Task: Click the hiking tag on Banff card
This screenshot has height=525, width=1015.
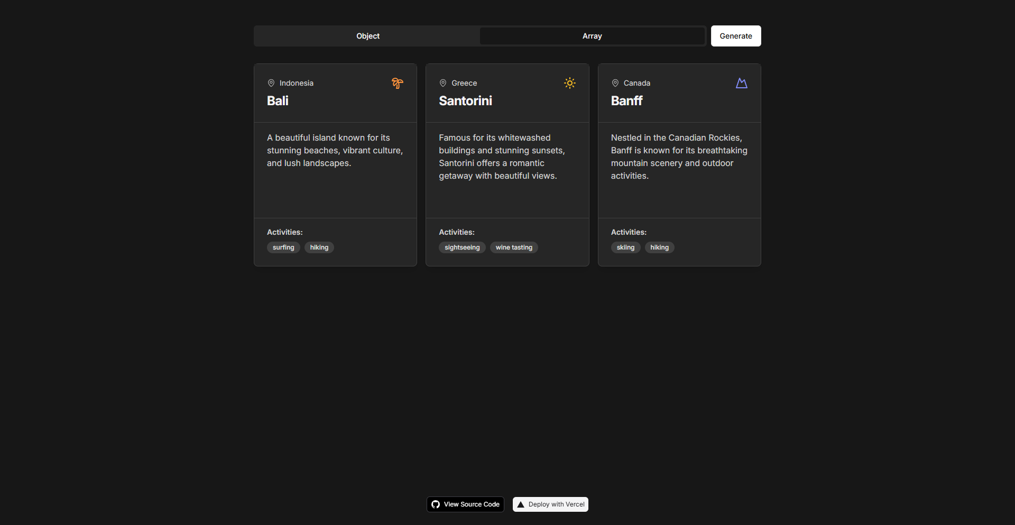Action: point(659,247)
